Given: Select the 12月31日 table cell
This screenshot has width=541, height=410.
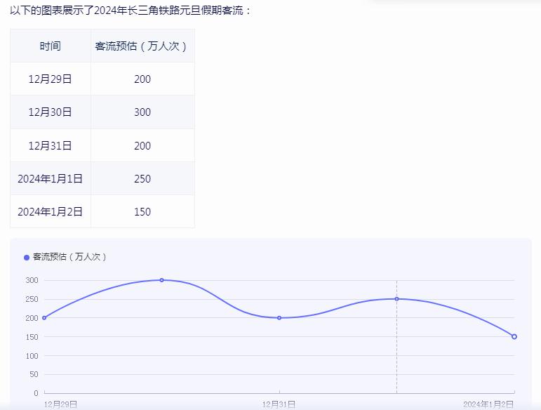Looking at the screenshot, I should pos(50,146).
